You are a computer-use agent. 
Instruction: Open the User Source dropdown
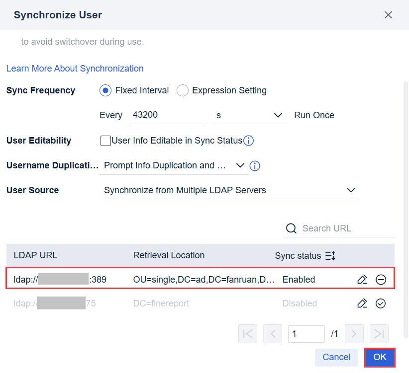tap(351, 190)
